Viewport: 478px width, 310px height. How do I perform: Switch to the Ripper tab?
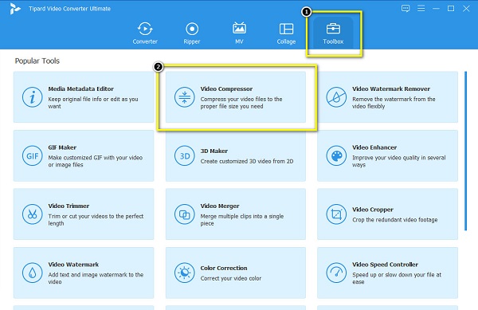pyautogui.click(x=192, y=33)
